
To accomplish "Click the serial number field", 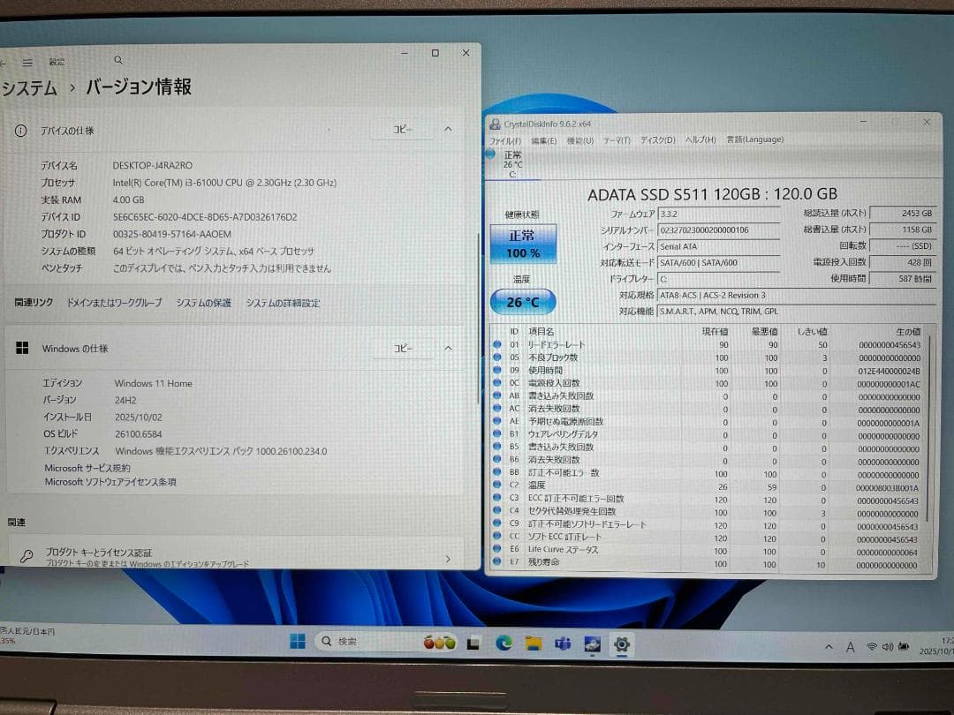I will 718,230.
